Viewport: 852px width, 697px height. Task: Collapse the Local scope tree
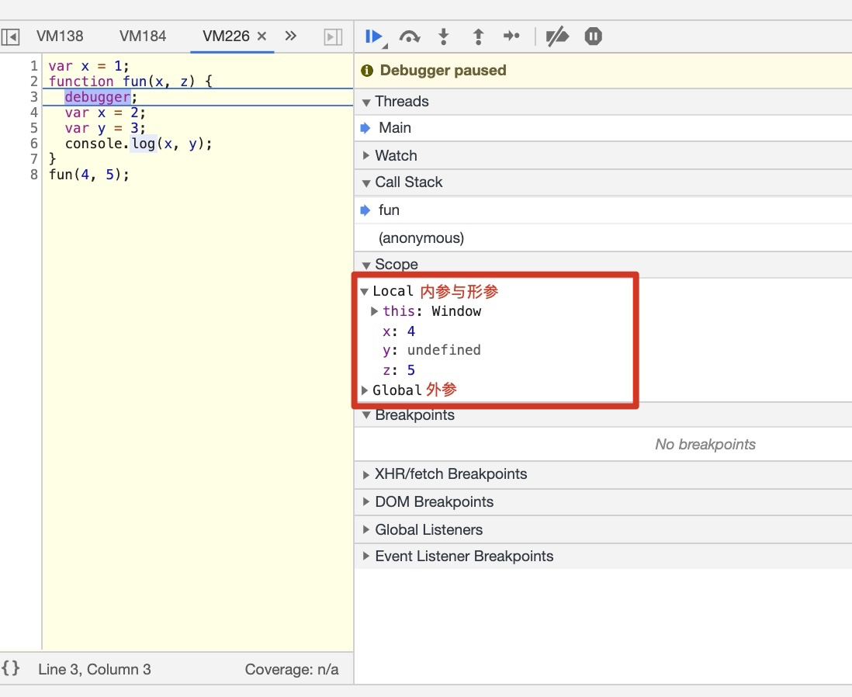tap(365, 291)
